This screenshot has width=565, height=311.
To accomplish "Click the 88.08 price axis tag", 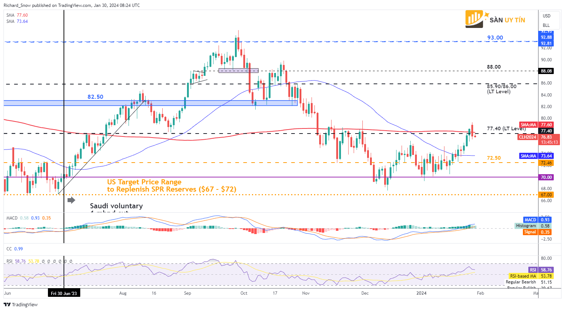I will (x=546, y=71).
